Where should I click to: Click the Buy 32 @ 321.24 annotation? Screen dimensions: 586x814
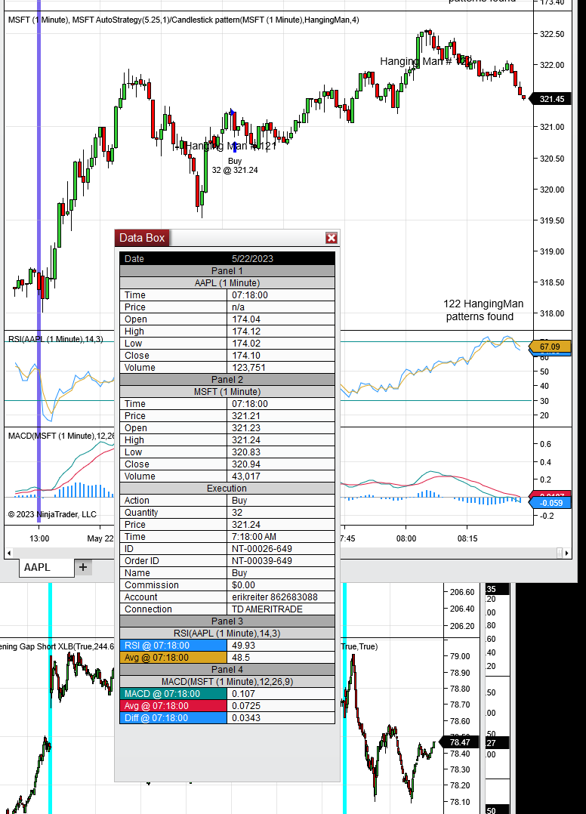pos(235,165)
